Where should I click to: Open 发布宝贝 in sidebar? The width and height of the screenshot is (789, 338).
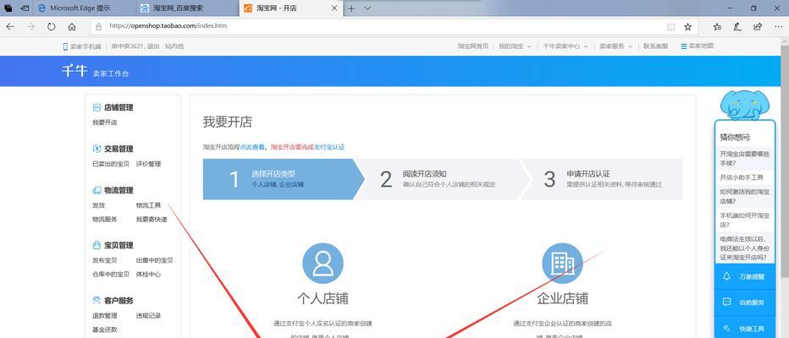click(x=105, y=260)
